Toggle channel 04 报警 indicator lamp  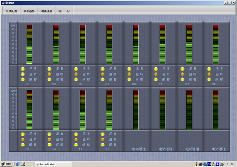103,80
